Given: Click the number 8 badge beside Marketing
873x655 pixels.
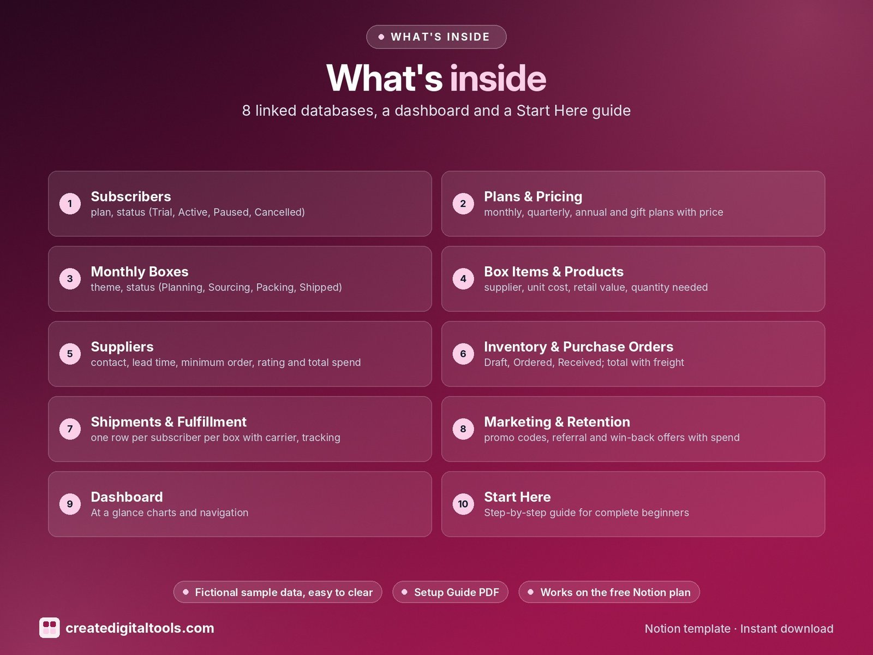Looking at the screenshot, I should pyautogui.click(x=463, y=429).
